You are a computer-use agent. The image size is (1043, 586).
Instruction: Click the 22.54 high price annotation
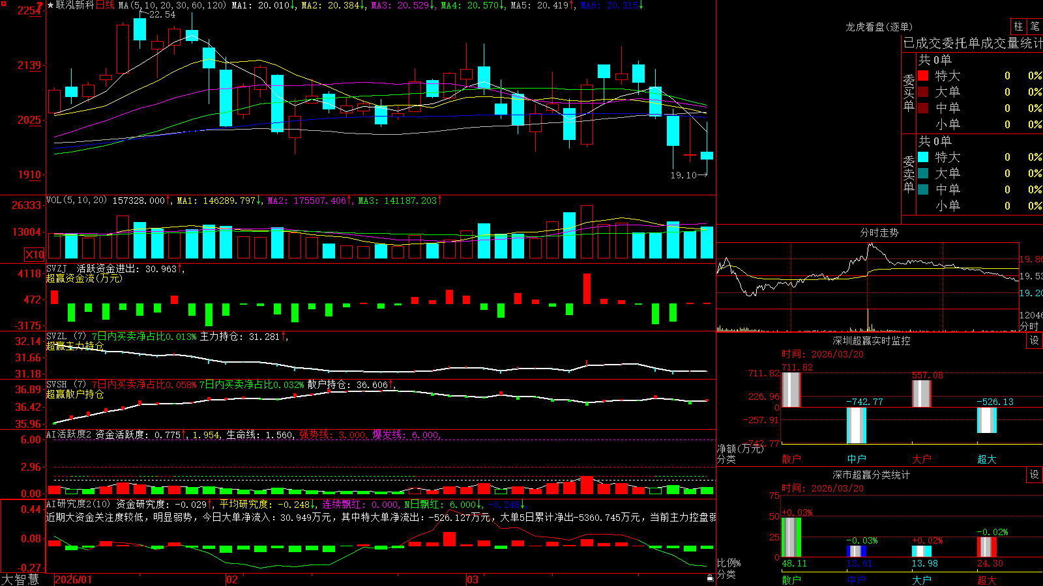(x=162, y=14)
